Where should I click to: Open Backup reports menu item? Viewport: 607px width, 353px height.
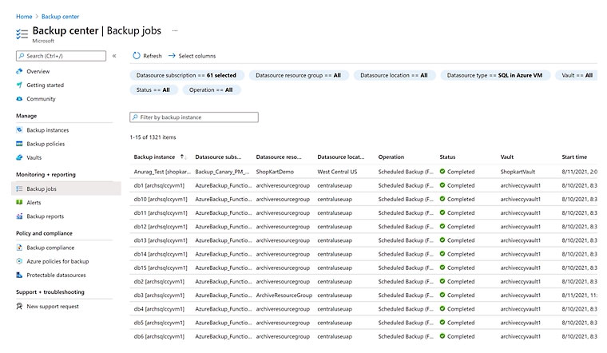pos(46,216)
